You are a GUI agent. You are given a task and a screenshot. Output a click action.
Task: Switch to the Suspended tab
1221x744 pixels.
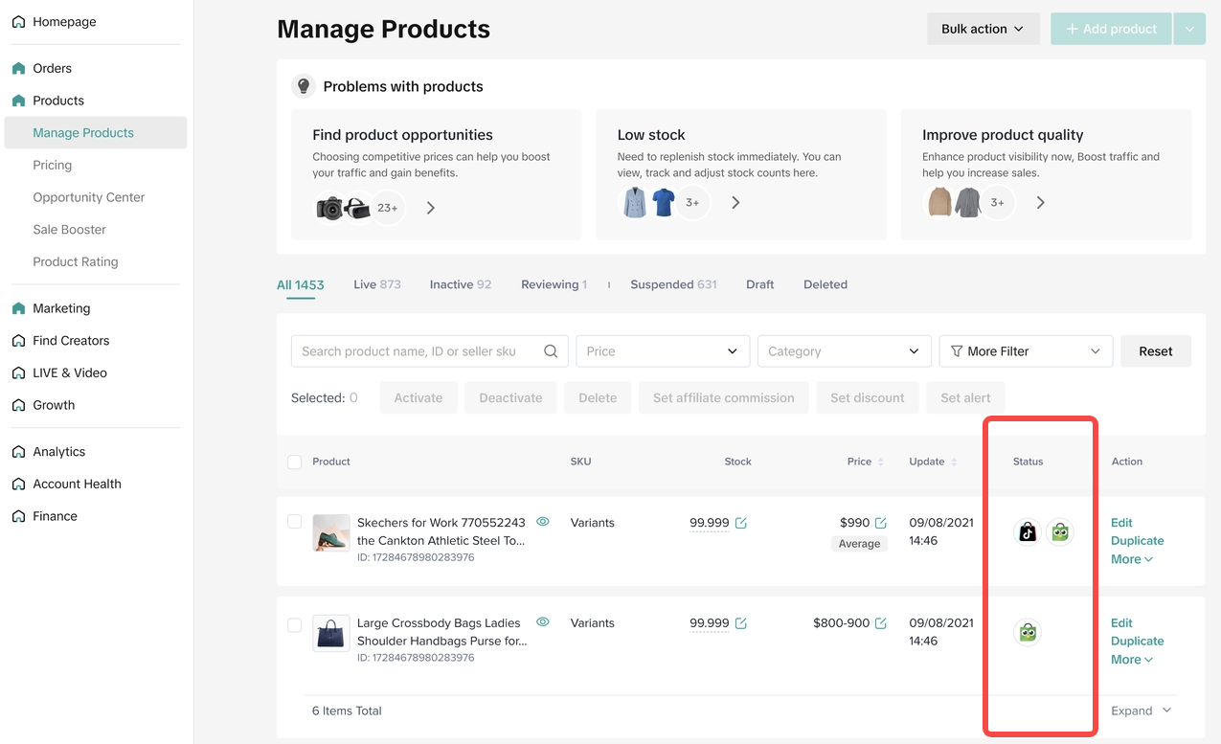pyautogui.click(x=672, y=284)
